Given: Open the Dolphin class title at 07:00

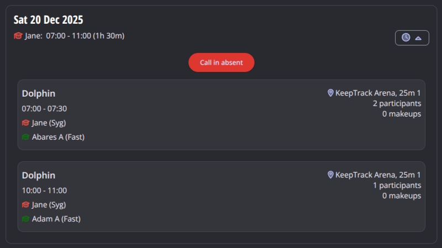Looking at the screenshot, I should tap(39, 94).
